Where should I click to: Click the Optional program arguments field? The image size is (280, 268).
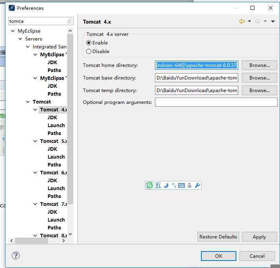pos(216,102)
